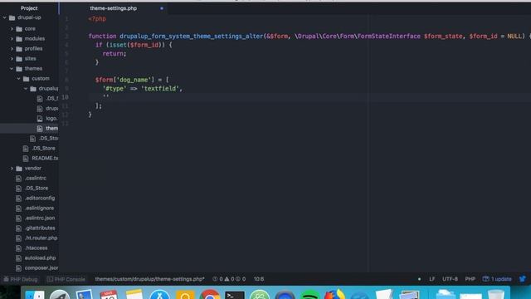Collapse the themes folder chevron

12,68
